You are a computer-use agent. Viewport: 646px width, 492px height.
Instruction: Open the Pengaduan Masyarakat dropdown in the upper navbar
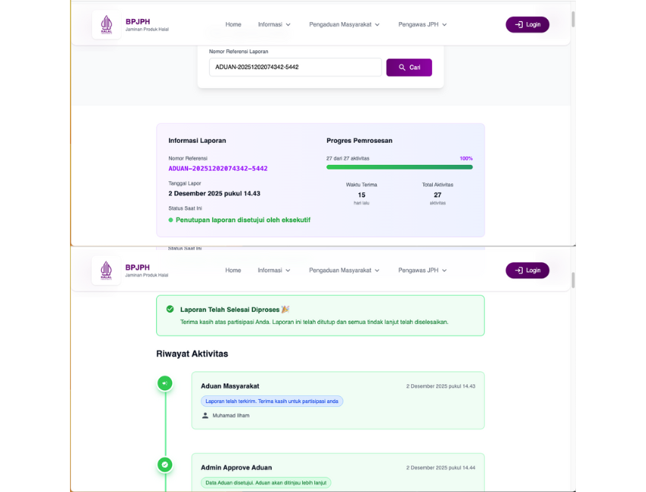pyautogui.click(x=345, y=24)
